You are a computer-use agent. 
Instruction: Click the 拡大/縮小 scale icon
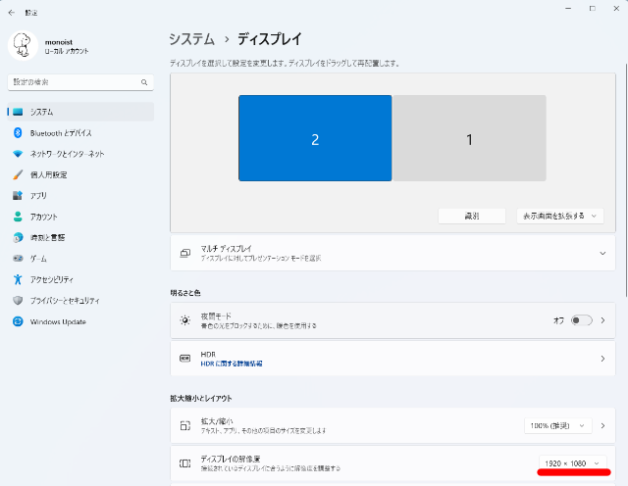(x=185, y=425)
